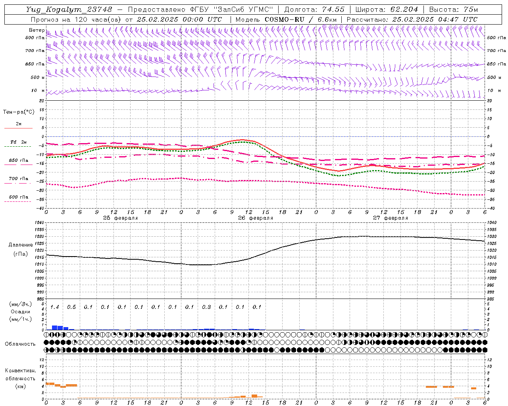This screenshot has height=406, width=508.
Task: Click the 700 гПа temperature legend entry
Action: click(x=18, y=179)
